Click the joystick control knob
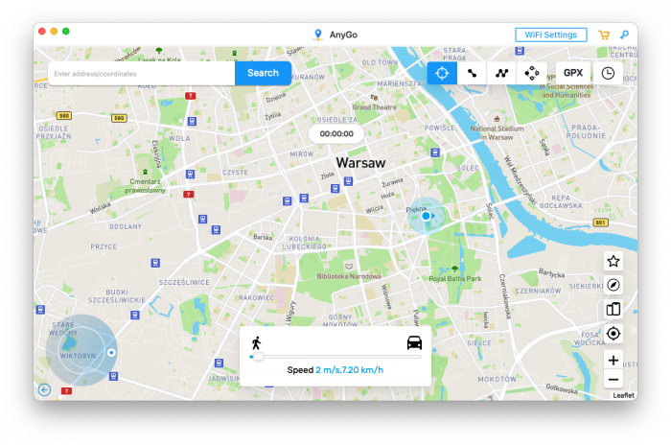Screen dimensions: 671x445 111,353
